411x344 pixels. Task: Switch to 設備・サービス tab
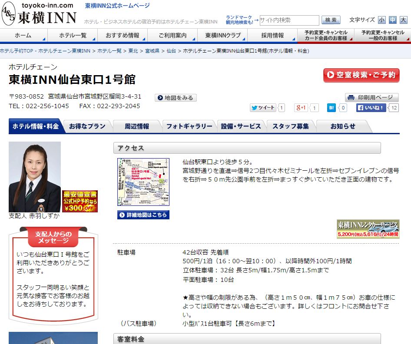coord(241,126)
